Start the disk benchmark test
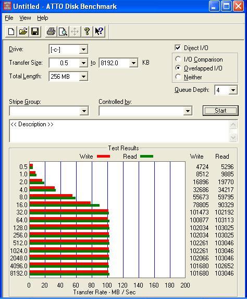Screen dimensions: 247x299 (x=220, y=111)
